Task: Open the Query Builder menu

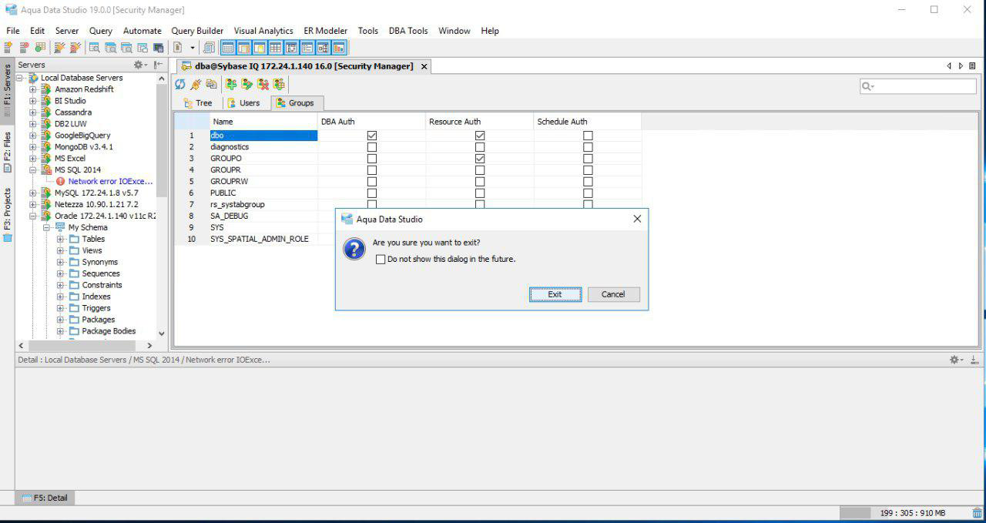Action: (197, 31)
